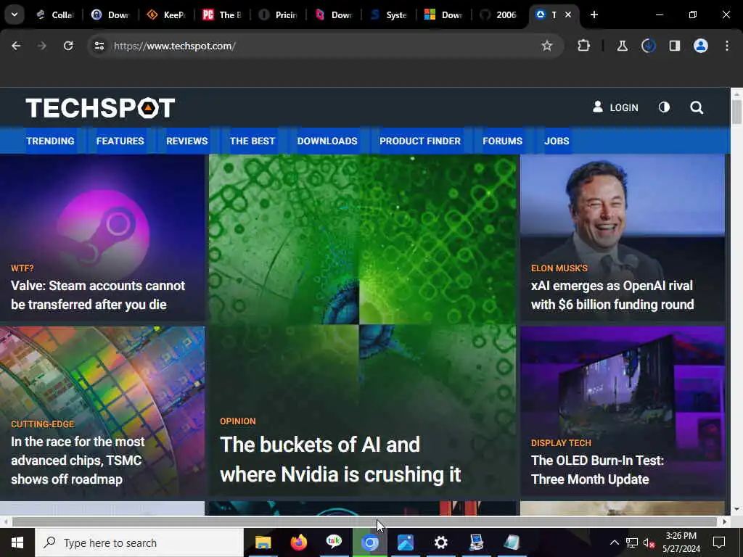Bookmark this page with the star icon

547,46
